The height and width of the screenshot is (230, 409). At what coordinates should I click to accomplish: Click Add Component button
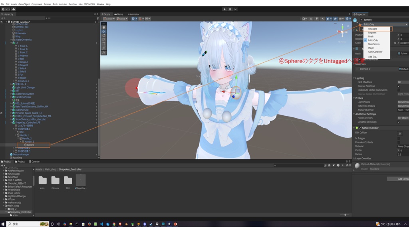pyautogui.click(x=398, y=179)
